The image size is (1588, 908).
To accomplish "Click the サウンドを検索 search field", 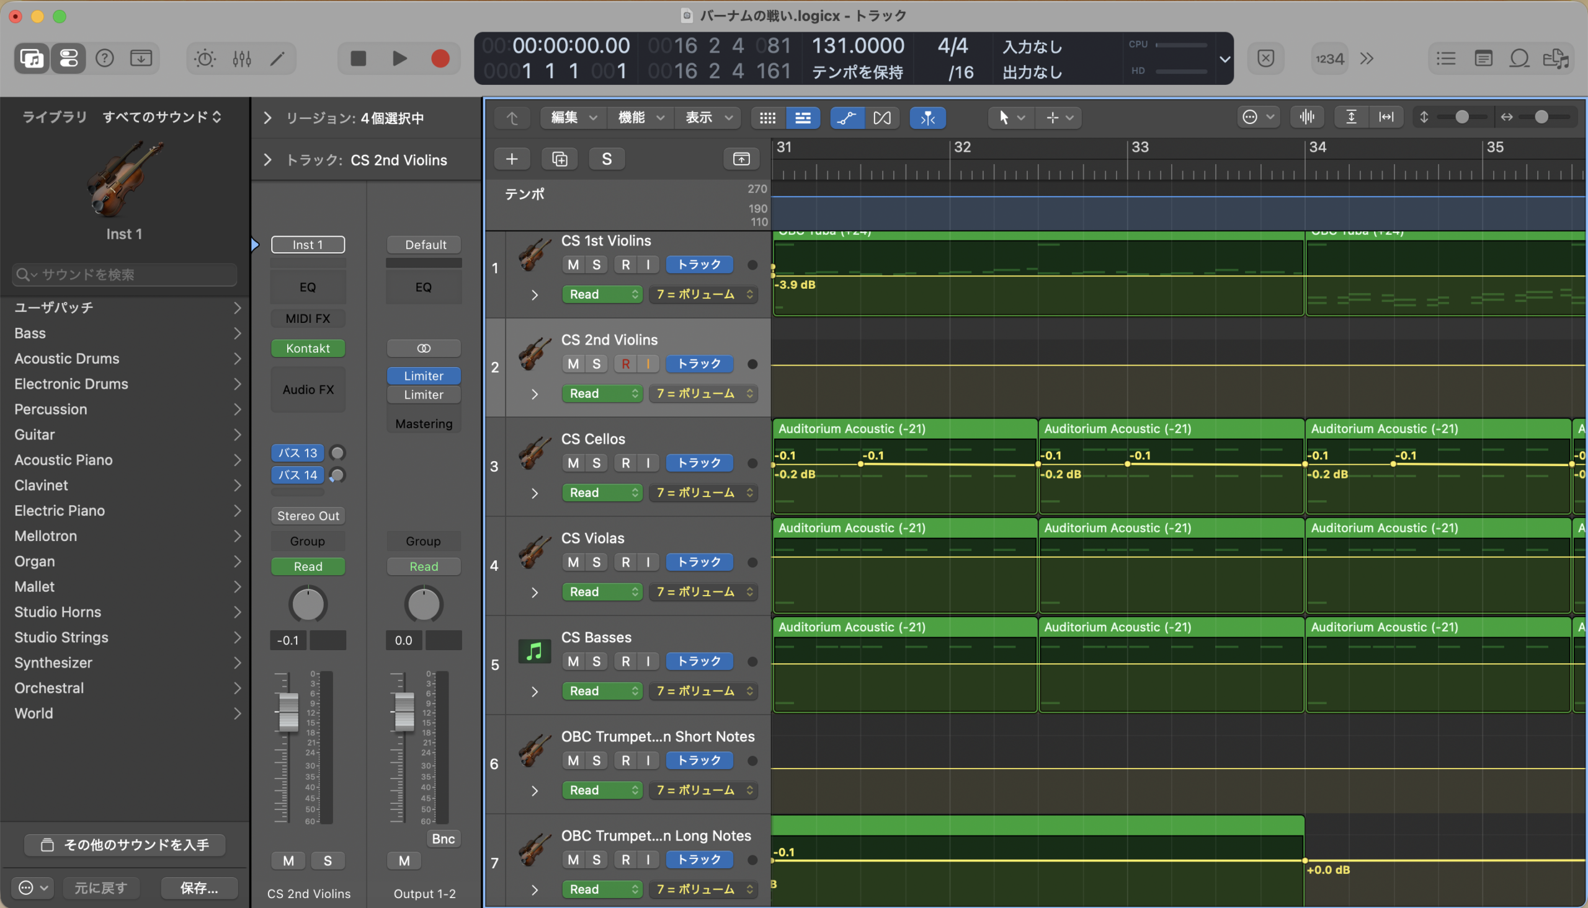I will click(x=125, y=275).
